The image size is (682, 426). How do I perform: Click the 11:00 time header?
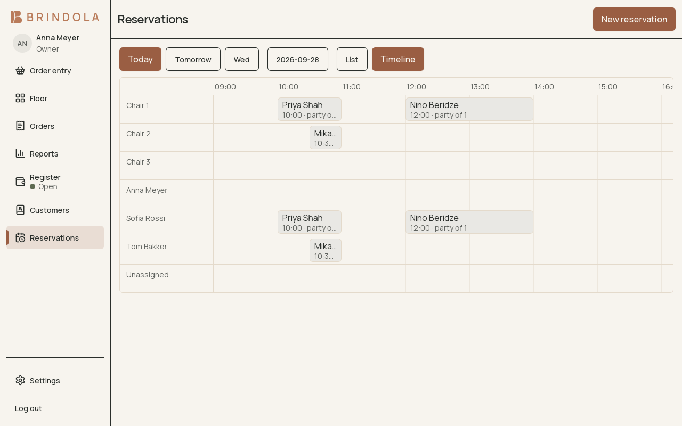(x=352, y=87)
